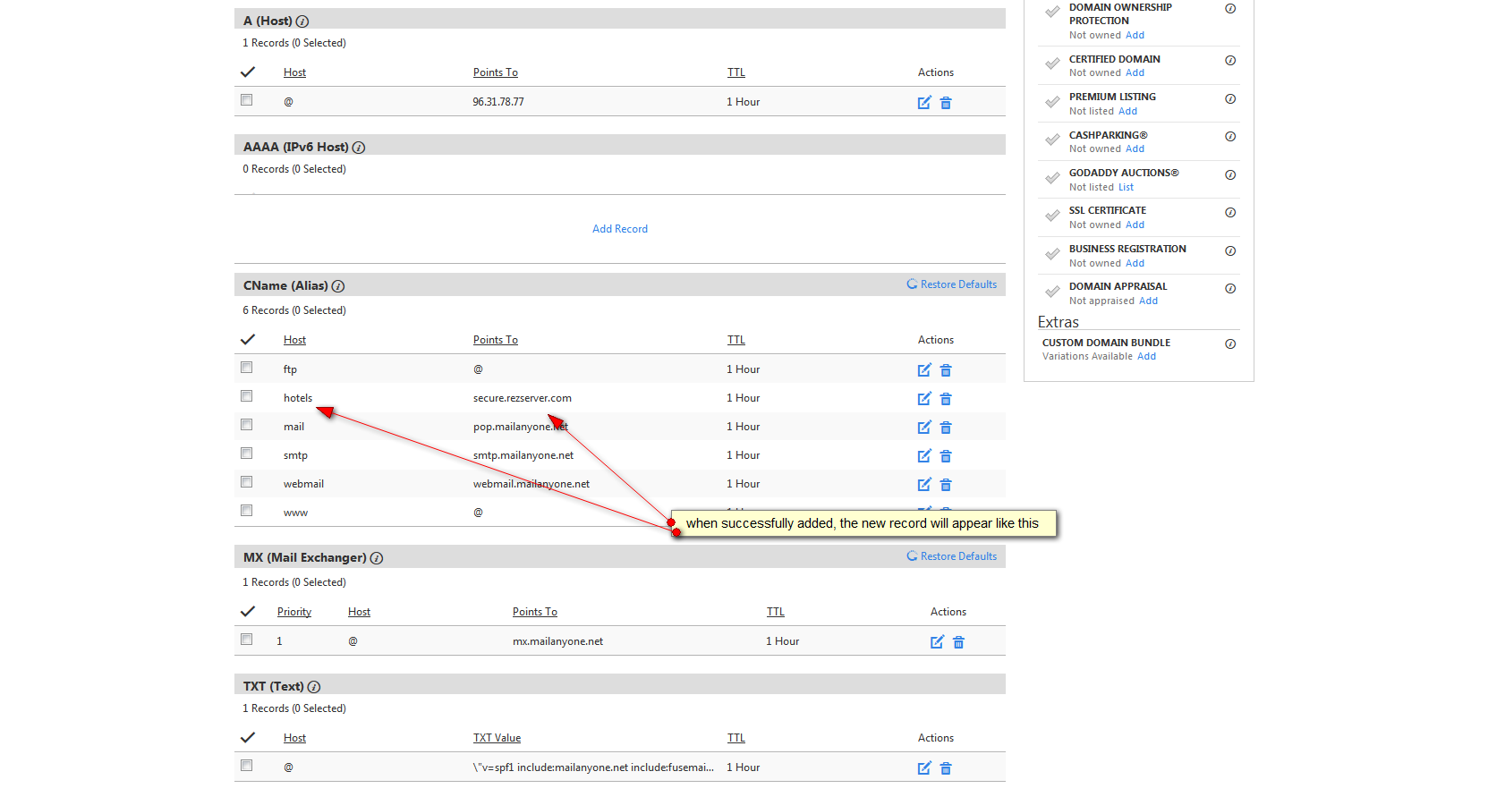Add Domain Ownership Protection
This screenshot has width=1488, height=797.
[1135, 36]
